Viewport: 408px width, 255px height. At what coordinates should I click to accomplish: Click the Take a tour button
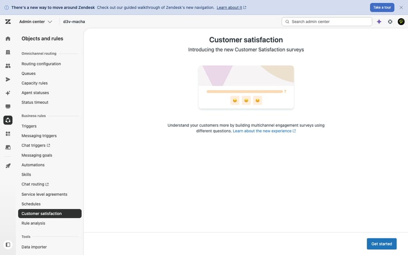point(382,8)
